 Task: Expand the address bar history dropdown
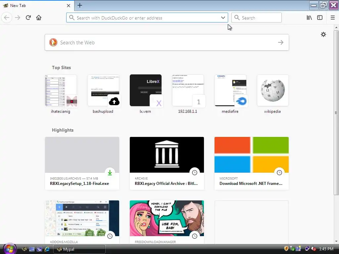[x=223, y=18]
